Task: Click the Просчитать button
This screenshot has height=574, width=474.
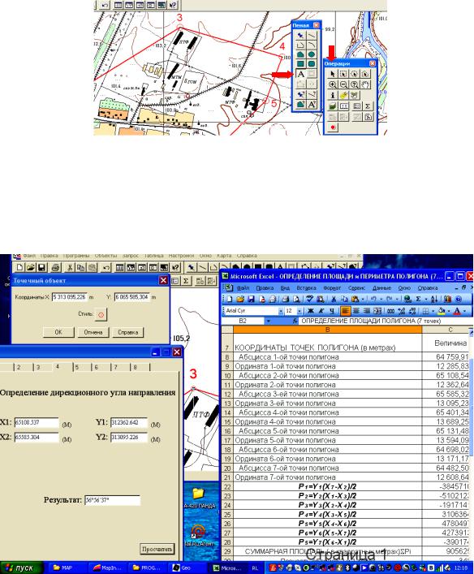Action: click(157, 549)
